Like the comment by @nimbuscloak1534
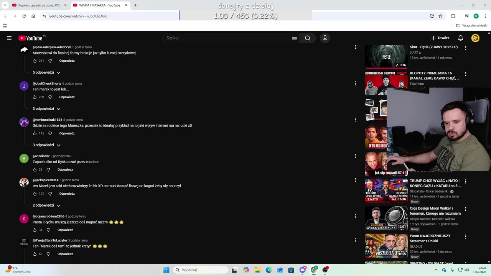The image size is (491, 276). (35, 133)
